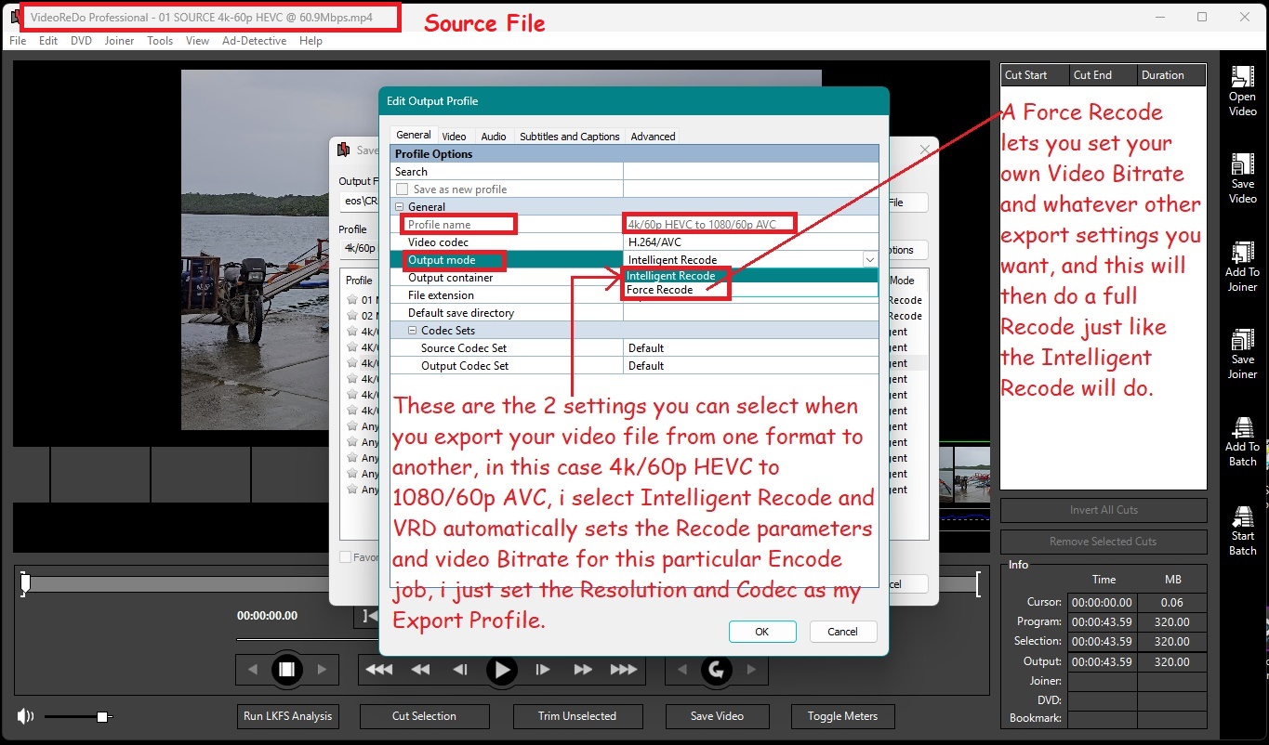1269x745 pixels.
Task: Collapse the Codec Sets section
Action: [412, 331]
